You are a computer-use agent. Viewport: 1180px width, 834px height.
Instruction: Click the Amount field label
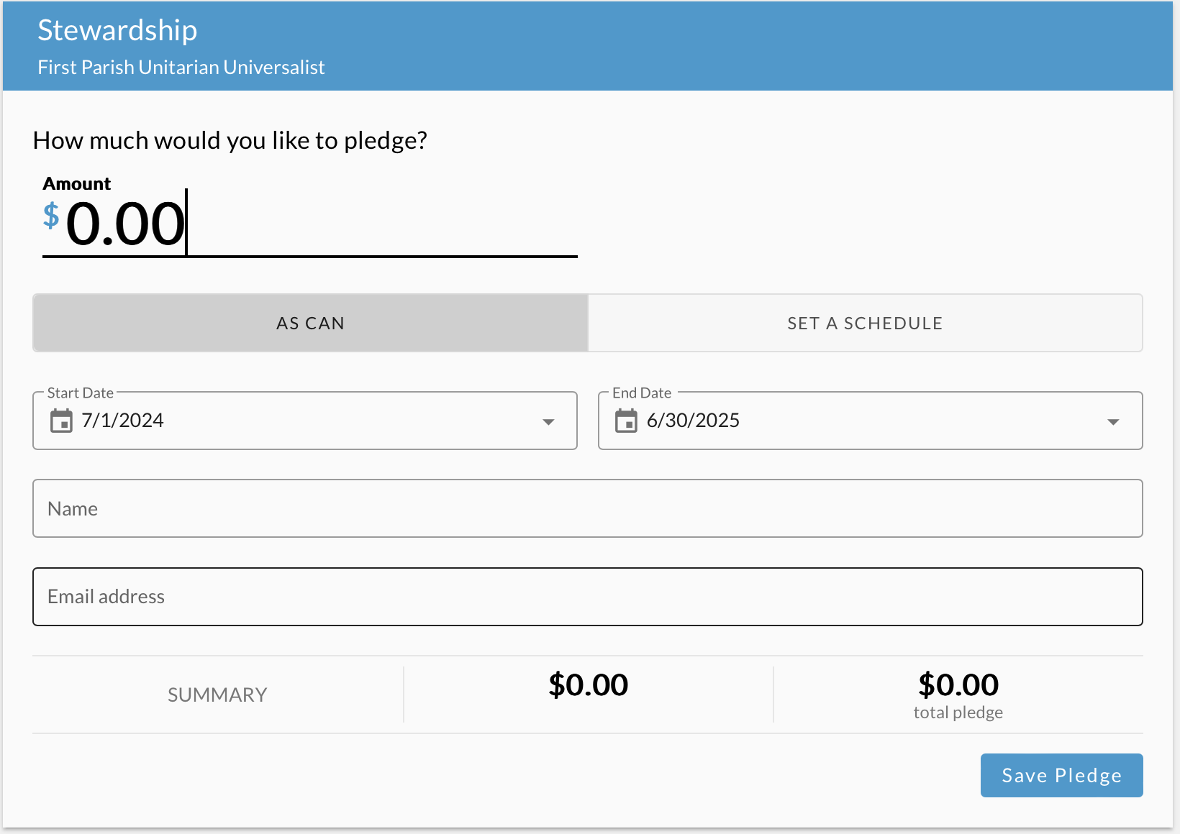[76, 183]
